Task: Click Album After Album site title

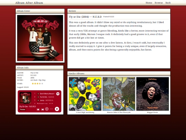Action: [29, 3]
